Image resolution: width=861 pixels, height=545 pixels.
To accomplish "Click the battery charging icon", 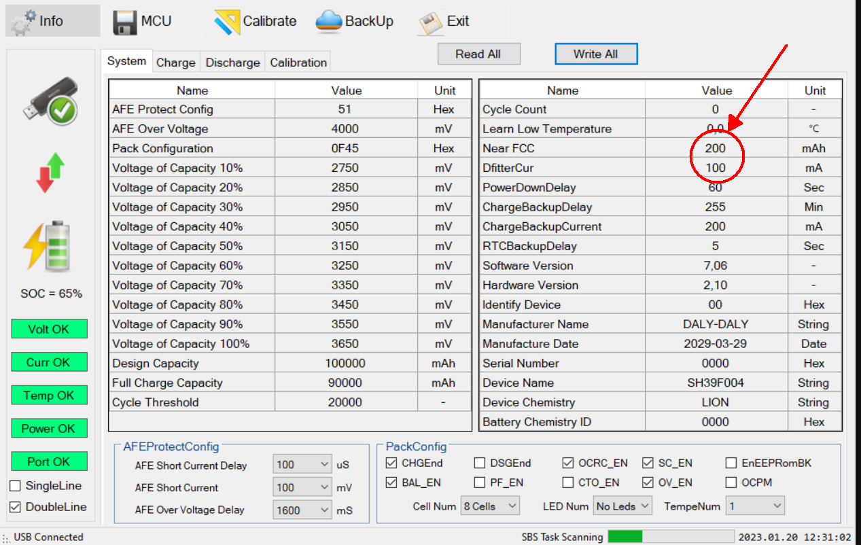I will (x=46, y=245).
